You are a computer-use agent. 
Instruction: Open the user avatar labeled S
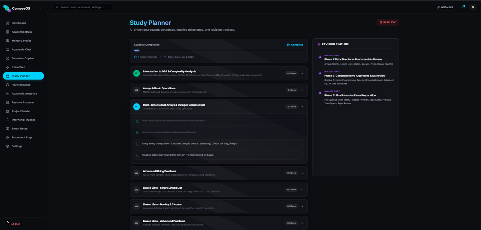tap(473, 7)
